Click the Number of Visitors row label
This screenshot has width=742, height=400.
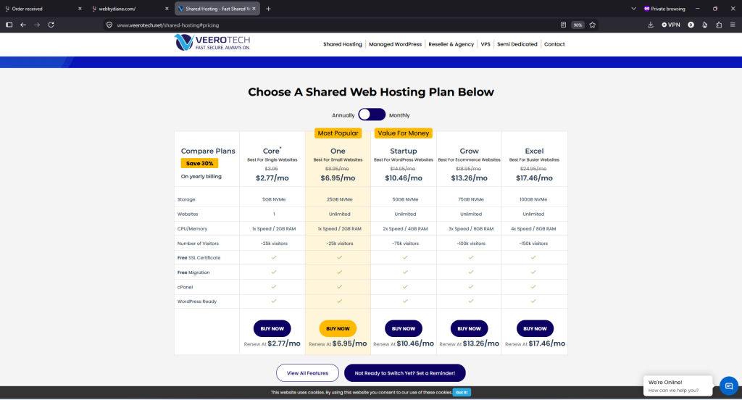pyautogui.click(x=198, y=243)
